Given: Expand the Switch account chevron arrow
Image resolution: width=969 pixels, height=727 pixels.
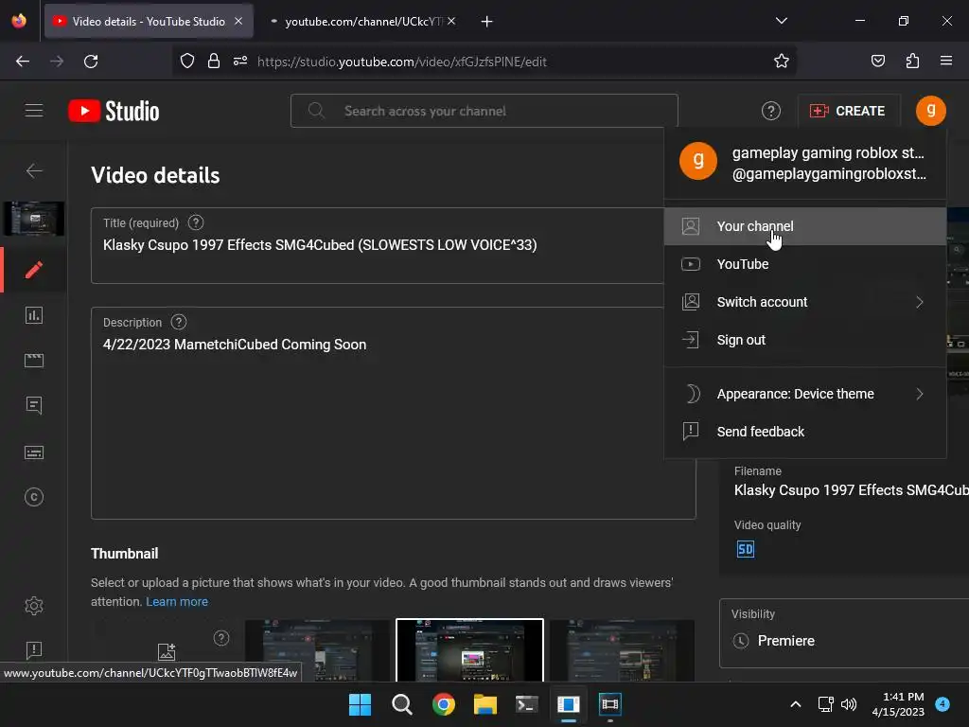Looking at the screenshot, I should [920, 302].
